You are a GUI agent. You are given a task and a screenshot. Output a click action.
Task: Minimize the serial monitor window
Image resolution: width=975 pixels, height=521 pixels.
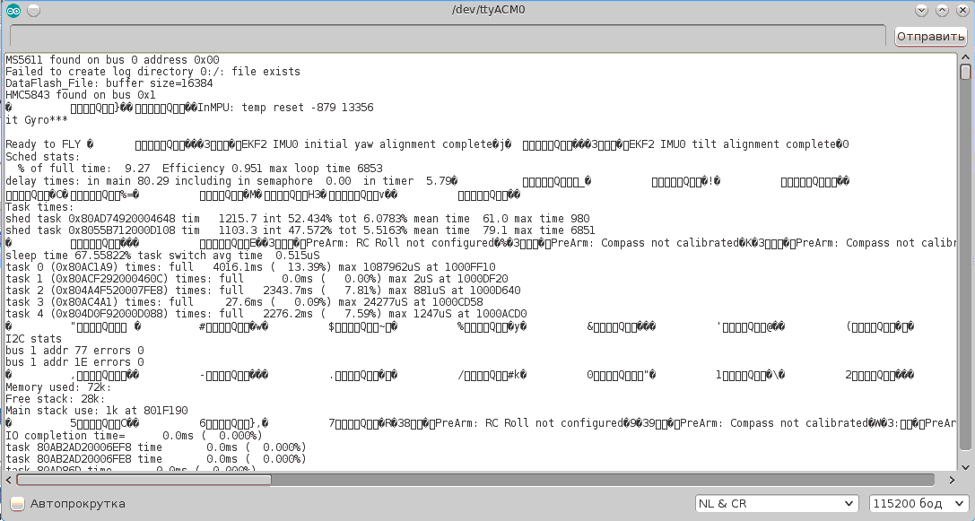pyautogui.click(x=921, y=10)
